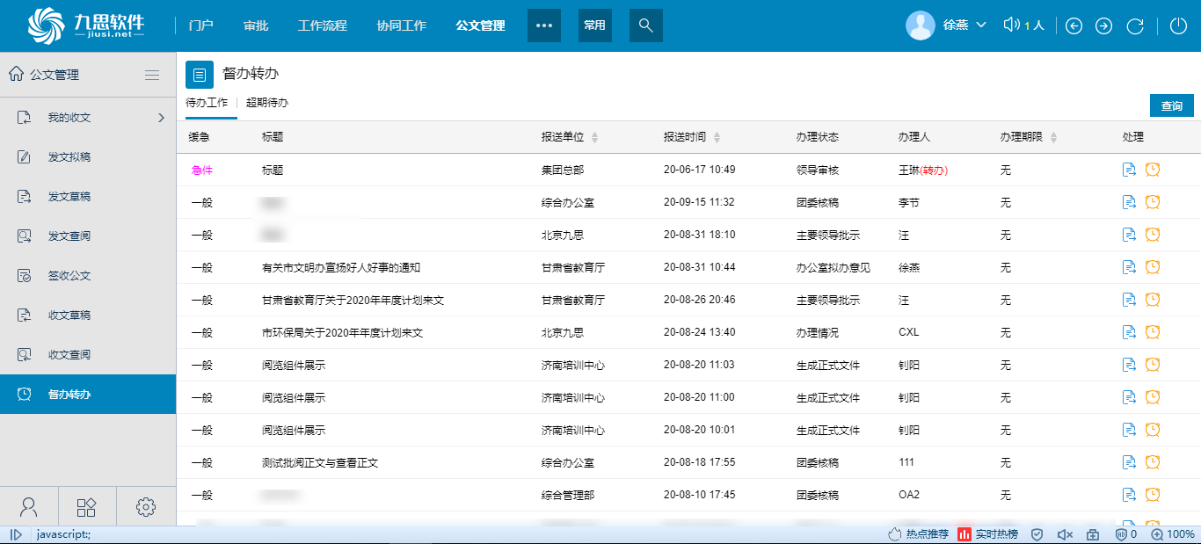
Task: Mute sound via status bar speaker icon
Action: [1065, 533]
